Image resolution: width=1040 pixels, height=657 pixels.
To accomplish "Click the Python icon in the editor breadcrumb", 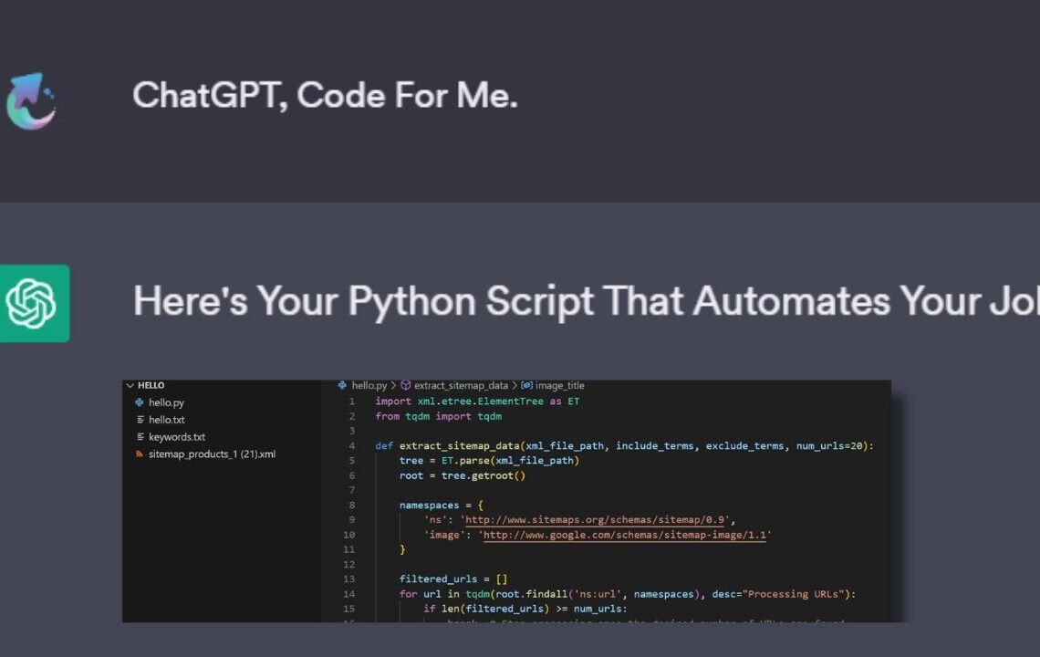I will coord(342,385).
